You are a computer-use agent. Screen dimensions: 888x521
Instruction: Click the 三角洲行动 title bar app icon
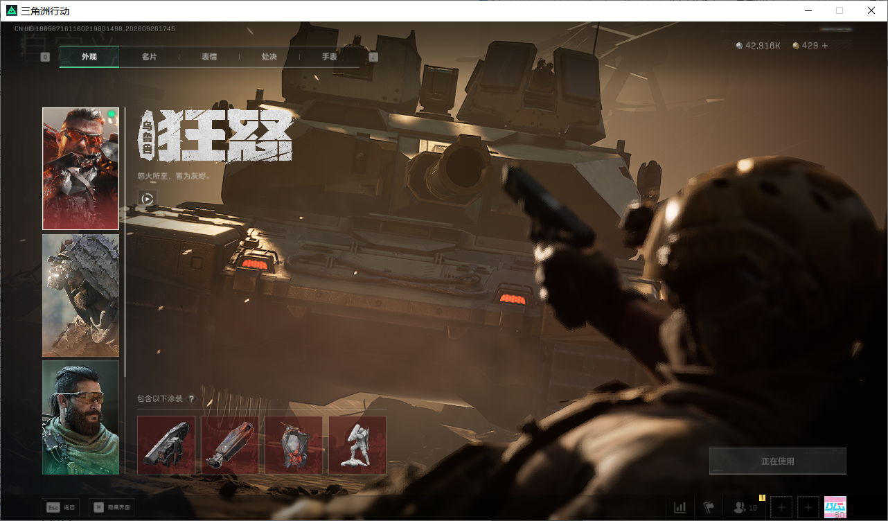[x=11, y=11]
